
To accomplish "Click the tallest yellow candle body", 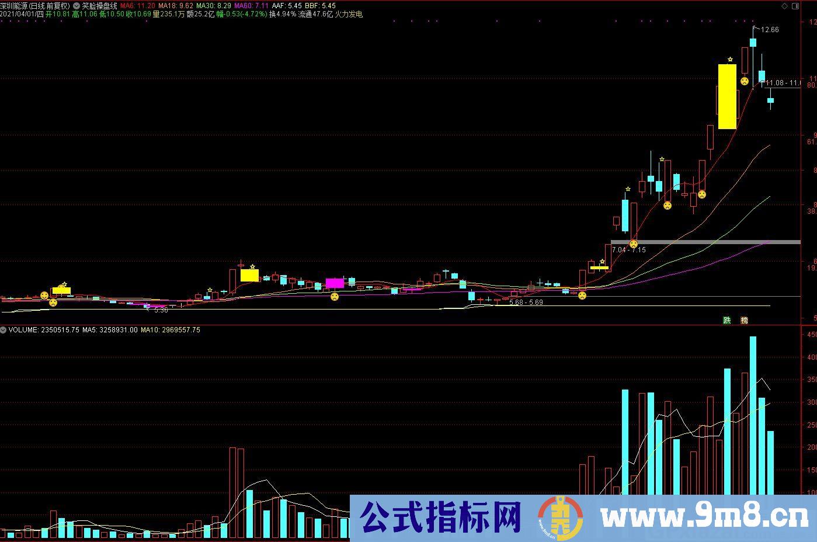I will point(727,96).
